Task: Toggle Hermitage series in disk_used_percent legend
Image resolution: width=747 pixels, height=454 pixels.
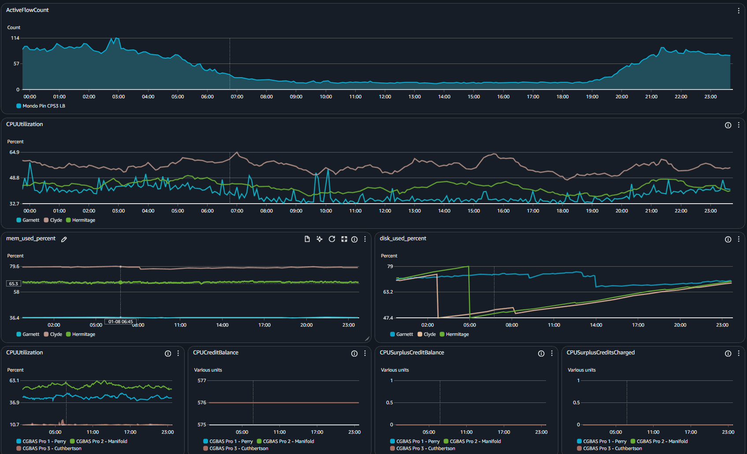Action: click(x=454, y=334)
